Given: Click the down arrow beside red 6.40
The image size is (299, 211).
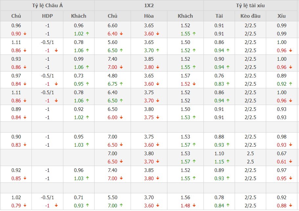Looking at the screenshot, I should click(x=121, y=34).
